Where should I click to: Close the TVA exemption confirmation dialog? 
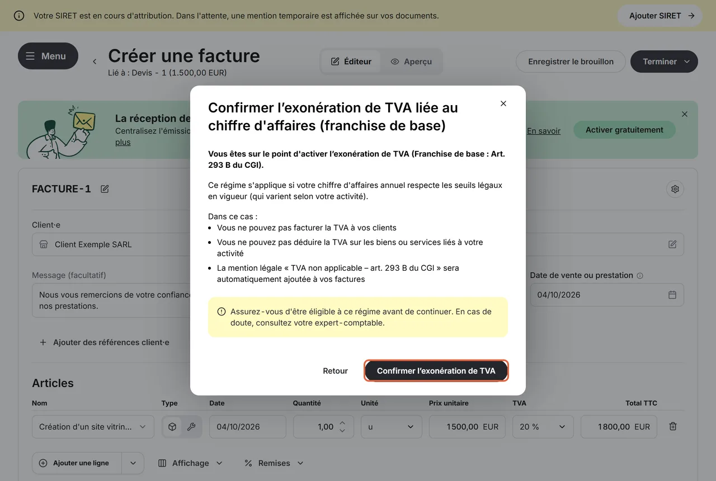(x=503, y=103)
